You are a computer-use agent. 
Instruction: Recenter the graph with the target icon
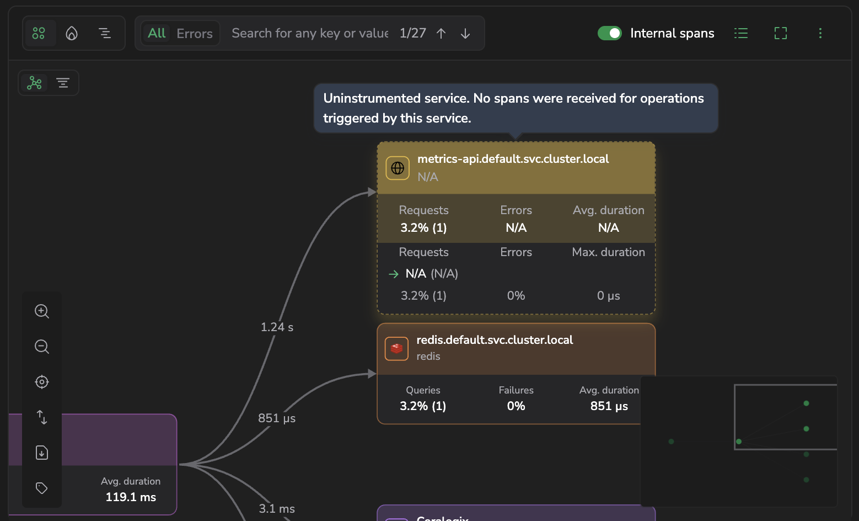click(42, 382)
